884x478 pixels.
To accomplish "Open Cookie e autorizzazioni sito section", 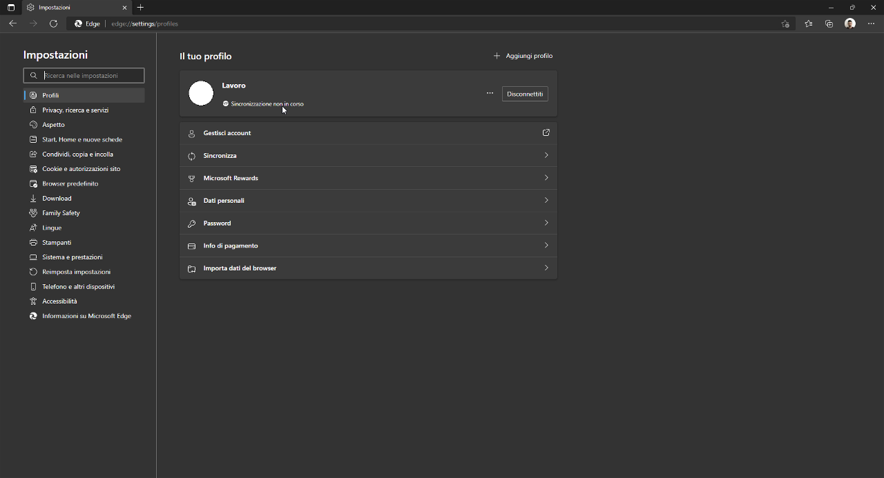I will (81, 169).
